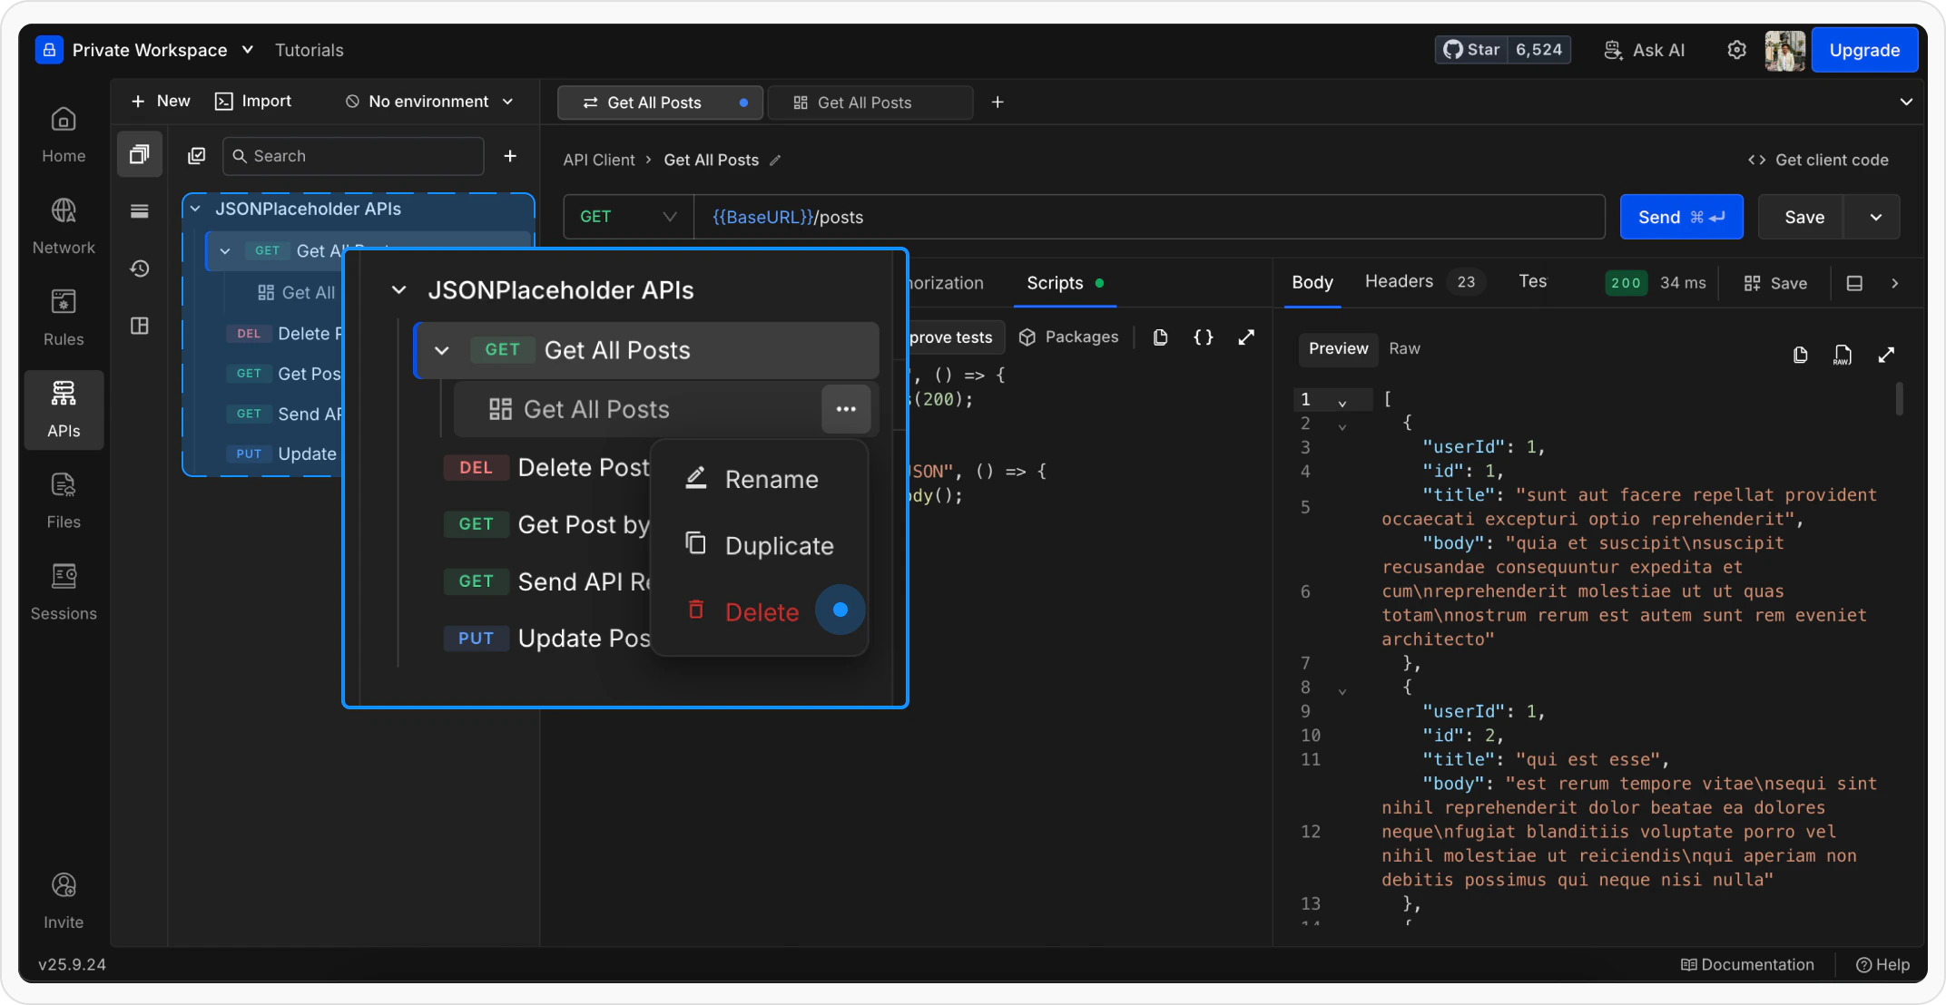1946x1005 pixels.
Task: Toggle the response panel layout icon
Action: pyautogui.click(x=1854, y=283)
